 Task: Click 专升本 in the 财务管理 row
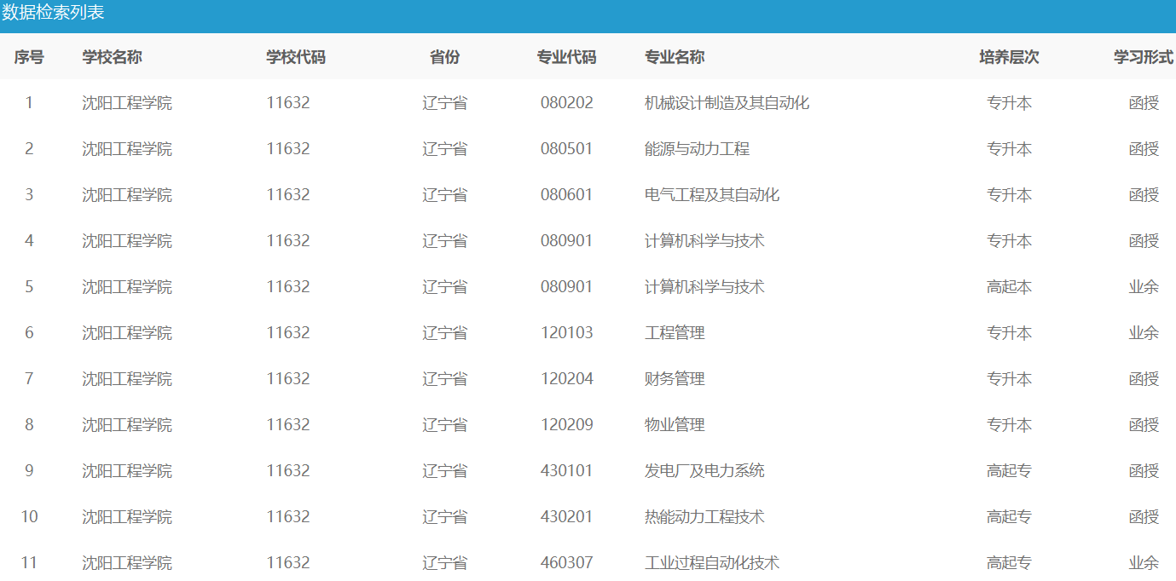pyautogui.click(x=1010, y=379)
